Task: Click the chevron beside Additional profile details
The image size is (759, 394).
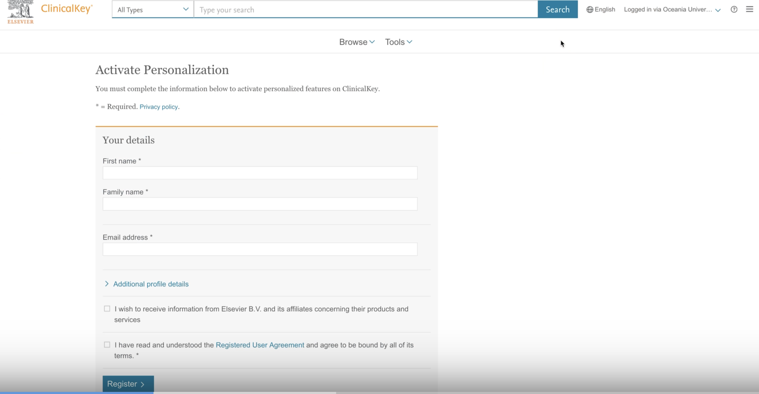Action: click(107, 284)
